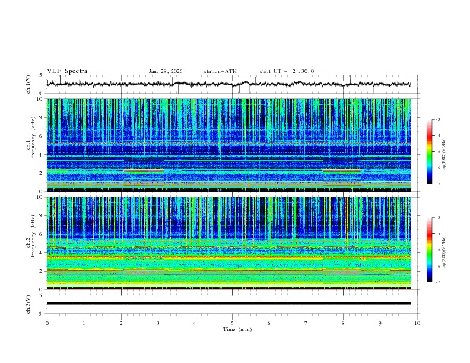Image resolution: width=470 pixels, height=363 pixels.
Task: Click the 4 kHz tick label on the ch.2 spectrogram
Action: (x=40, y=253)
